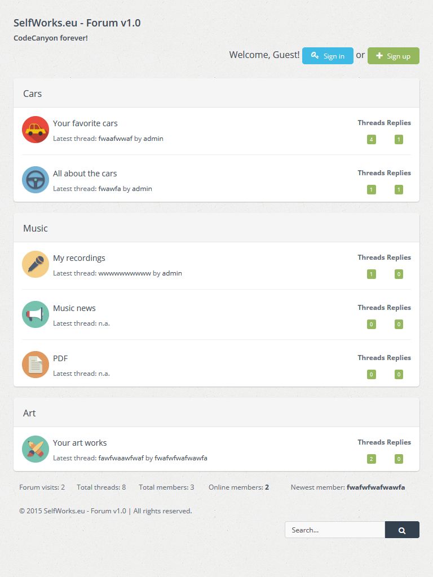Screen dimensions: 433x577
Task: Click the green Sign up button
Action: 393,56
